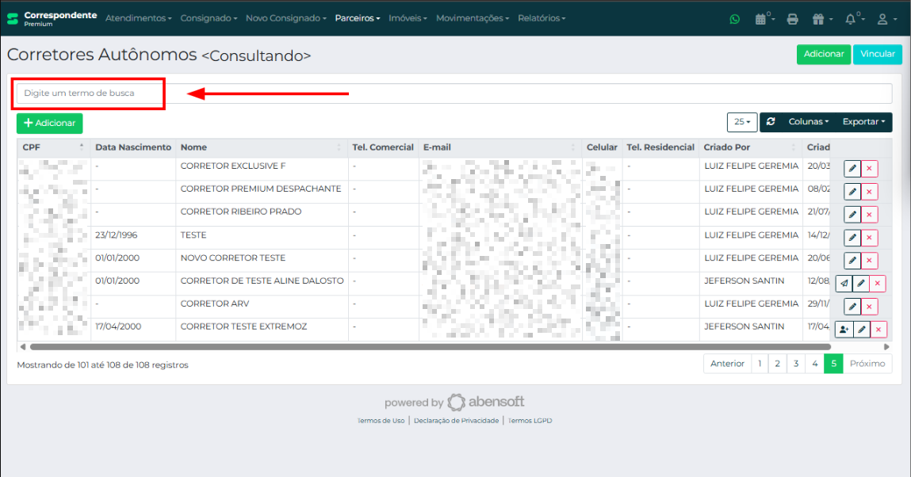Click add-user icon for CORRETOR TESTE EXTREMOZ

tap(843, 330)
